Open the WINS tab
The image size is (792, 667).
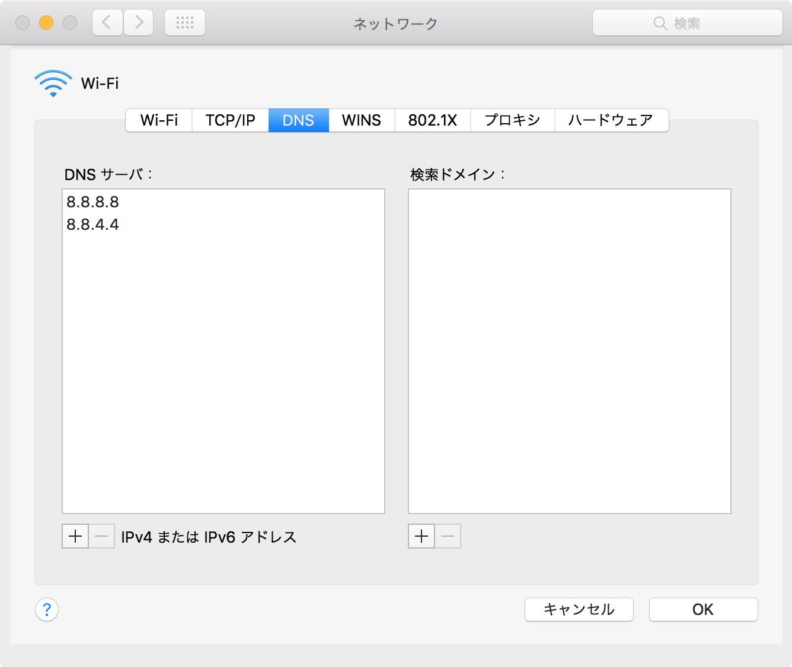coord(361,120)
